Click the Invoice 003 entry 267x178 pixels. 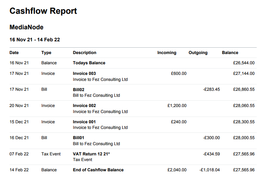pos(84,73)
